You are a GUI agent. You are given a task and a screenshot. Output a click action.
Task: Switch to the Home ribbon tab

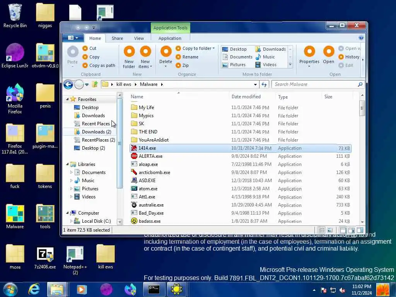click(x=95, y=38)
